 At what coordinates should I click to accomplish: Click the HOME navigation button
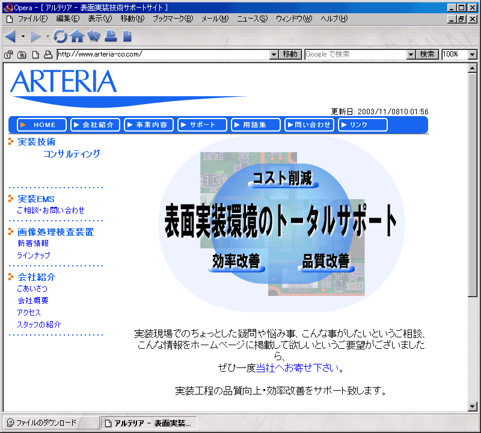(x=41, y=124)
